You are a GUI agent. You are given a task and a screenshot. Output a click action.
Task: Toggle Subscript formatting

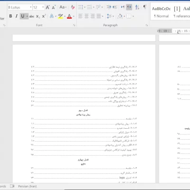[x=38, y=16]
